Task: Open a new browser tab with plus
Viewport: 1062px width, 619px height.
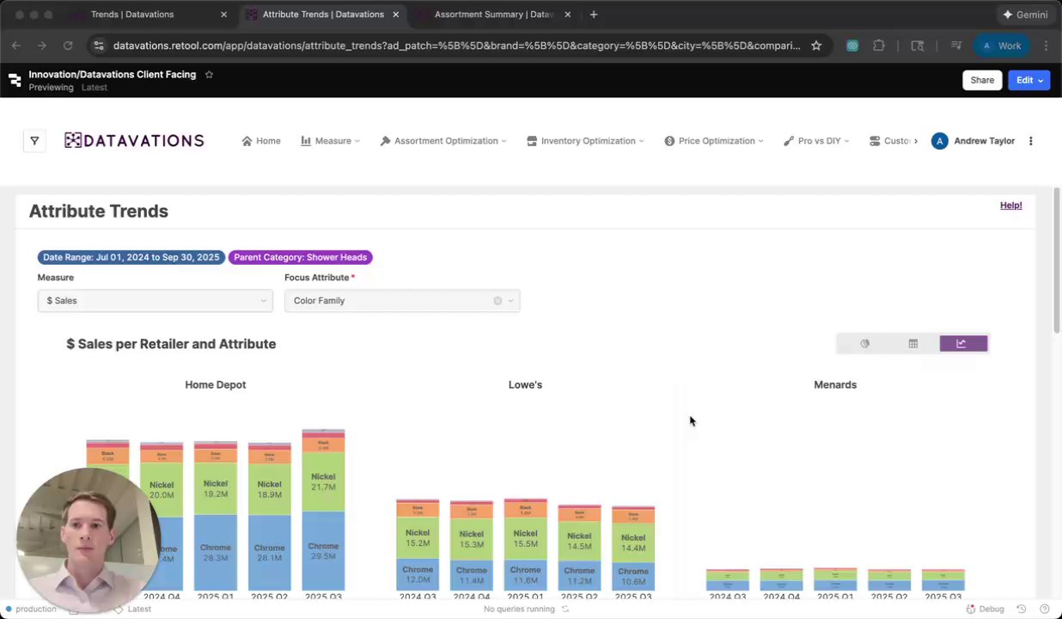Action: tap(594, 15)
